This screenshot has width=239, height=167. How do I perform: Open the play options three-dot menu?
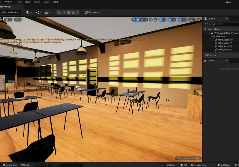(x=78, y=13)
